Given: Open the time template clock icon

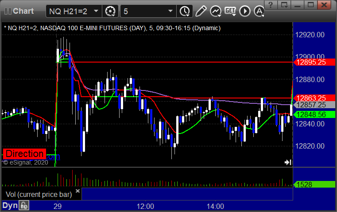Looking at the screenshot, I should point(185,11).
